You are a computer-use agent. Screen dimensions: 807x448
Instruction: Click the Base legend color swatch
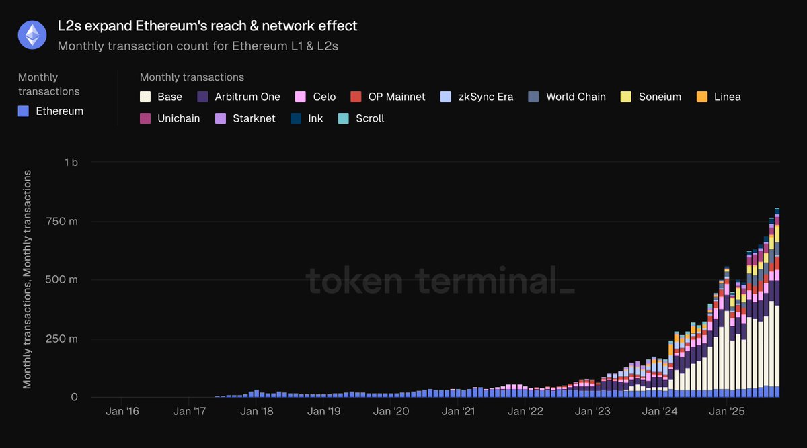(x=145, y=97)
